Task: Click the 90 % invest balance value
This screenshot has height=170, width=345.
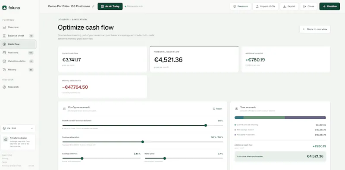Action: [x=220, y=121]
